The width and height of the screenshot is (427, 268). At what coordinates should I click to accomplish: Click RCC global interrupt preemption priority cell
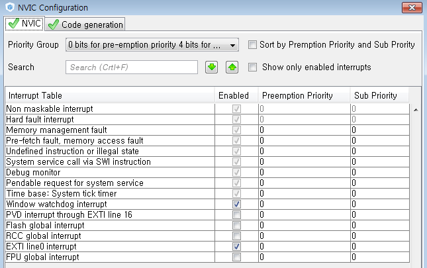tap(305, 236)
